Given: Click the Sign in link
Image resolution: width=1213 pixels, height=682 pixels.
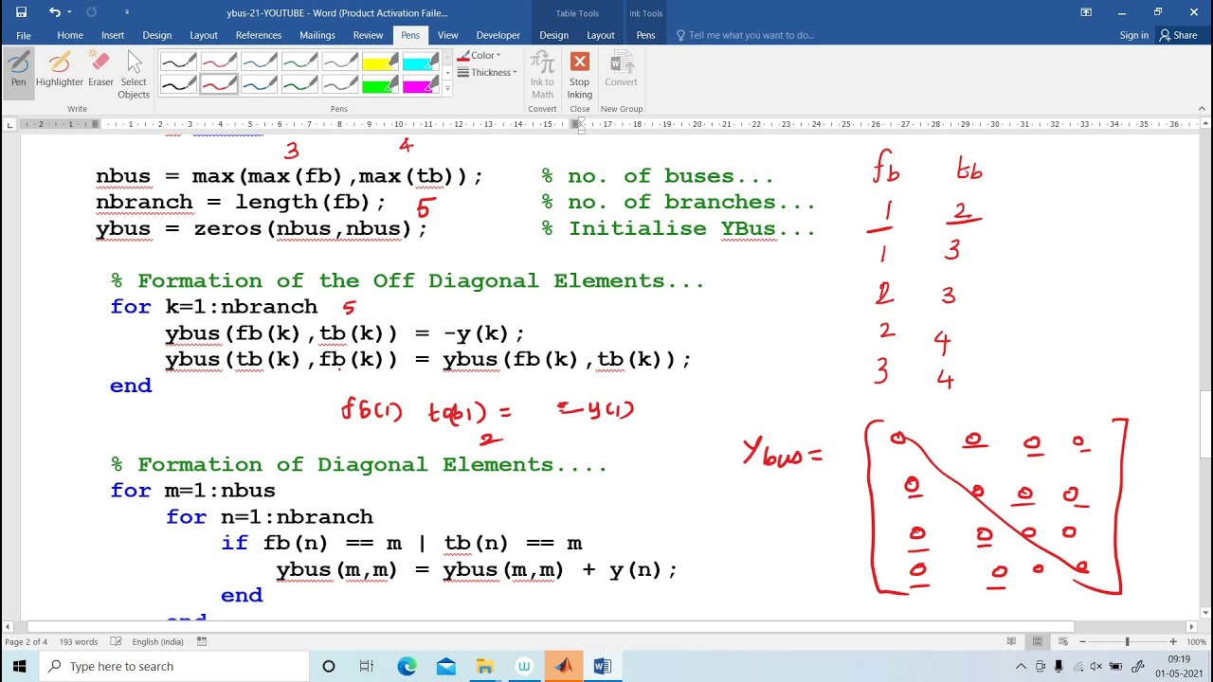Looking at the screenshot, I should [1133, 35].
